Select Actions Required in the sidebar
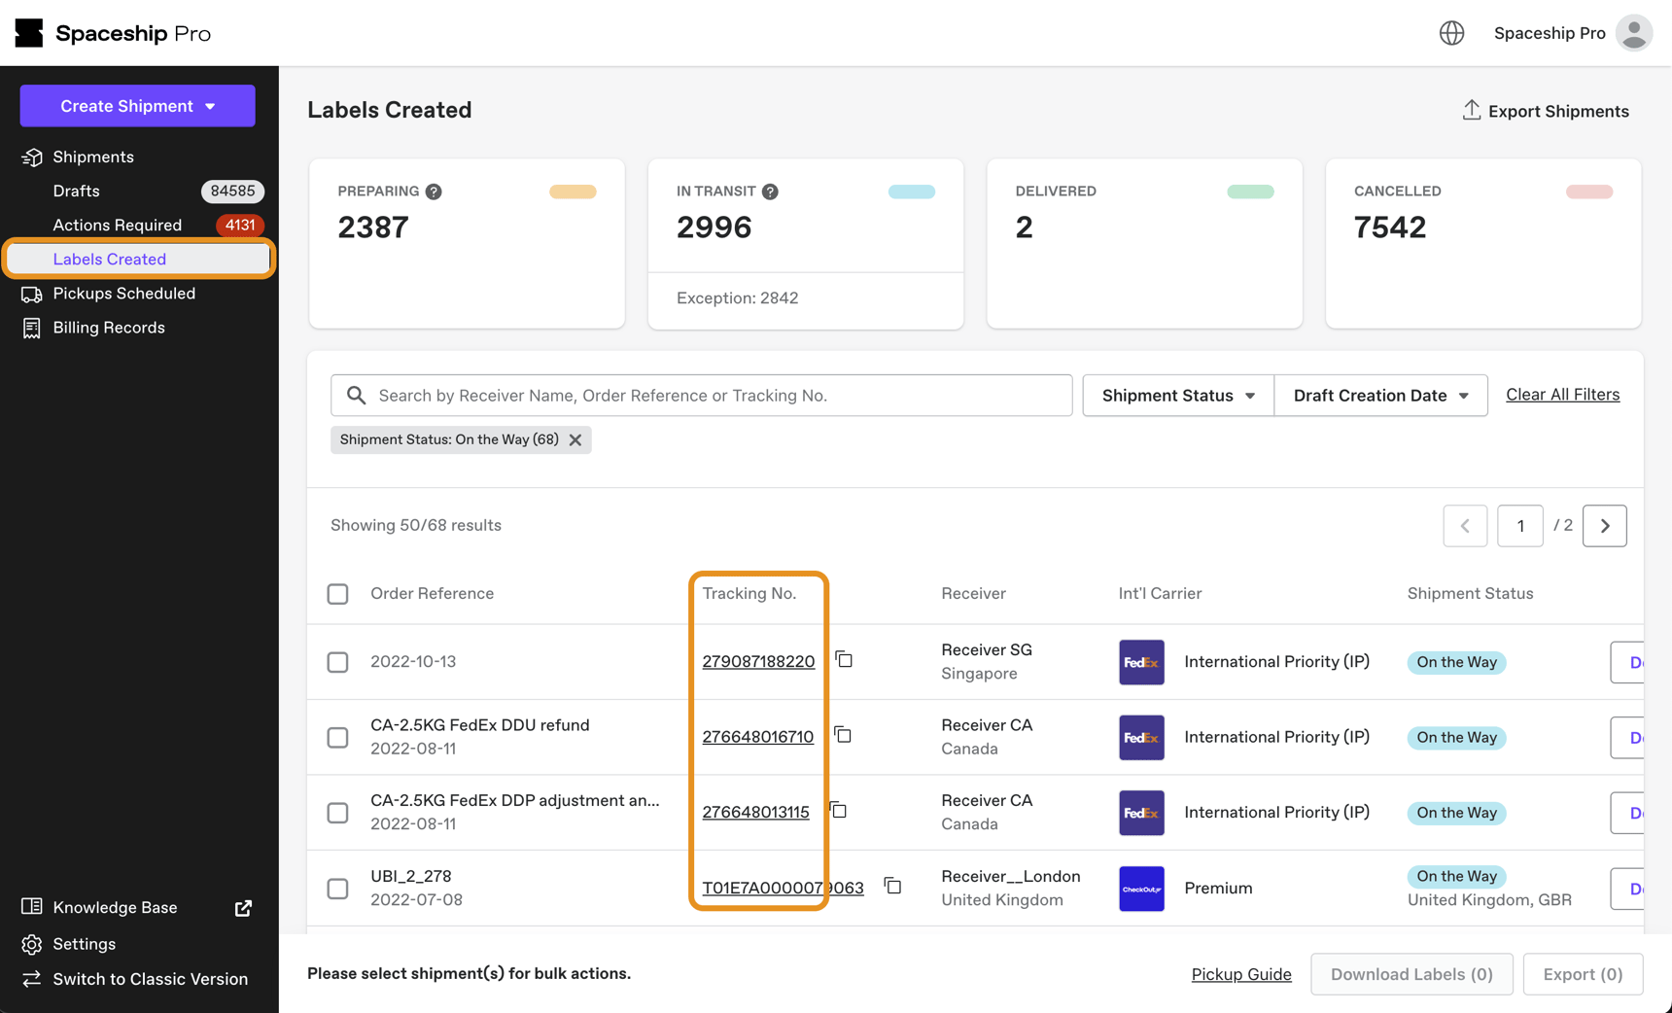 (x=117, y=225)
